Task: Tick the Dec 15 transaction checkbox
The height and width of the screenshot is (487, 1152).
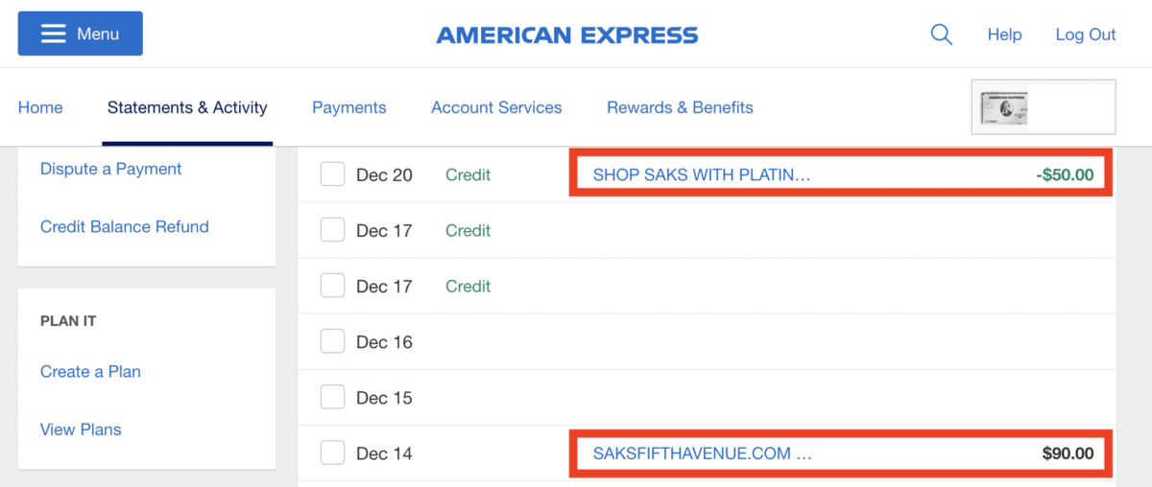Action: 332,397
